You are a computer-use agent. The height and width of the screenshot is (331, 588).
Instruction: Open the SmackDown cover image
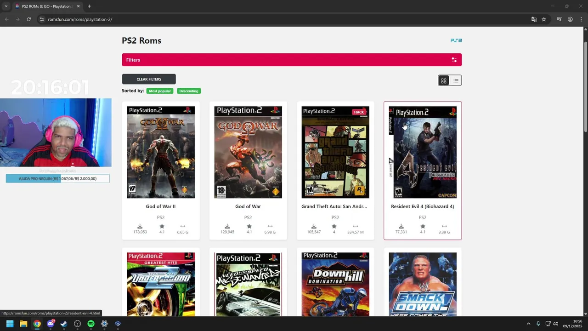(x=423, y=284)
